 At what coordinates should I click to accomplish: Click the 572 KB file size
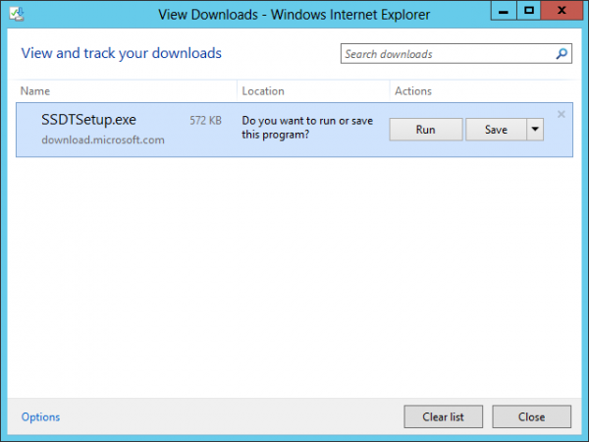pos(205,120)
